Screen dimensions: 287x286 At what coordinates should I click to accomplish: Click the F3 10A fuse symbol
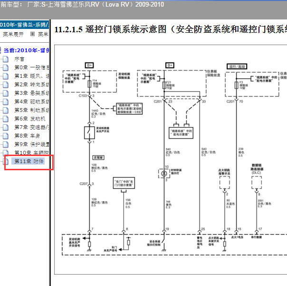pyautogui.click(x=236, y=85)
